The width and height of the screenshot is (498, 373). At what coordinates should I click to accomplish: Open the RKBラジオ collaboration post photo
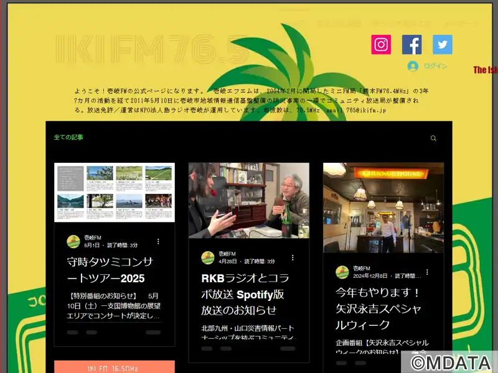(248, 200)
